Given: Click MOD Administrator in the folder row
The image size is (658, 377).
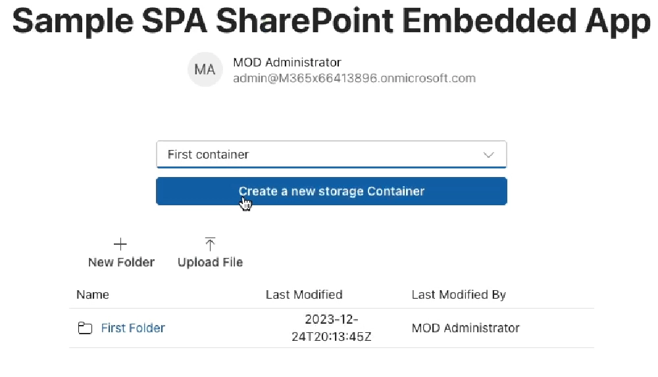Looking at the screenshot, I should (x=465, y=328).
